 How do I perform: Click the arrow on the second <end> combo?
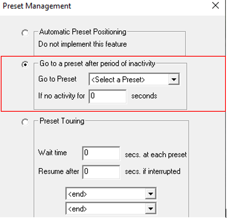tap(150, 209)
